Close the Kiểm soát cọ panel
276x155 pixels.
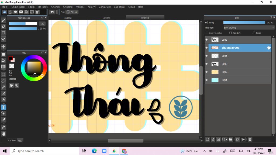point(46,17)
